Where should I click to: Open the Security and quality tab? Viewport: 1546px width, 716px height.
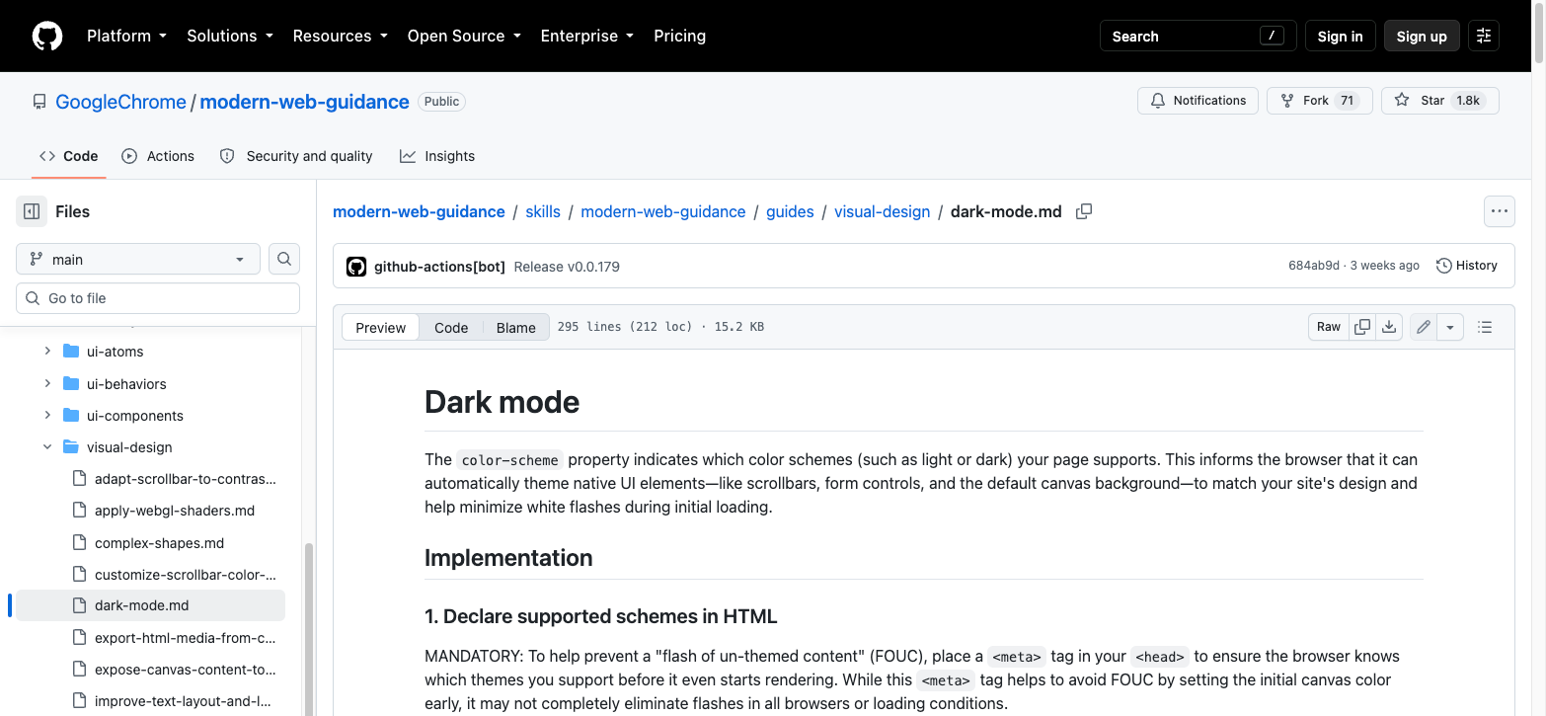click(x=295, y=156)
